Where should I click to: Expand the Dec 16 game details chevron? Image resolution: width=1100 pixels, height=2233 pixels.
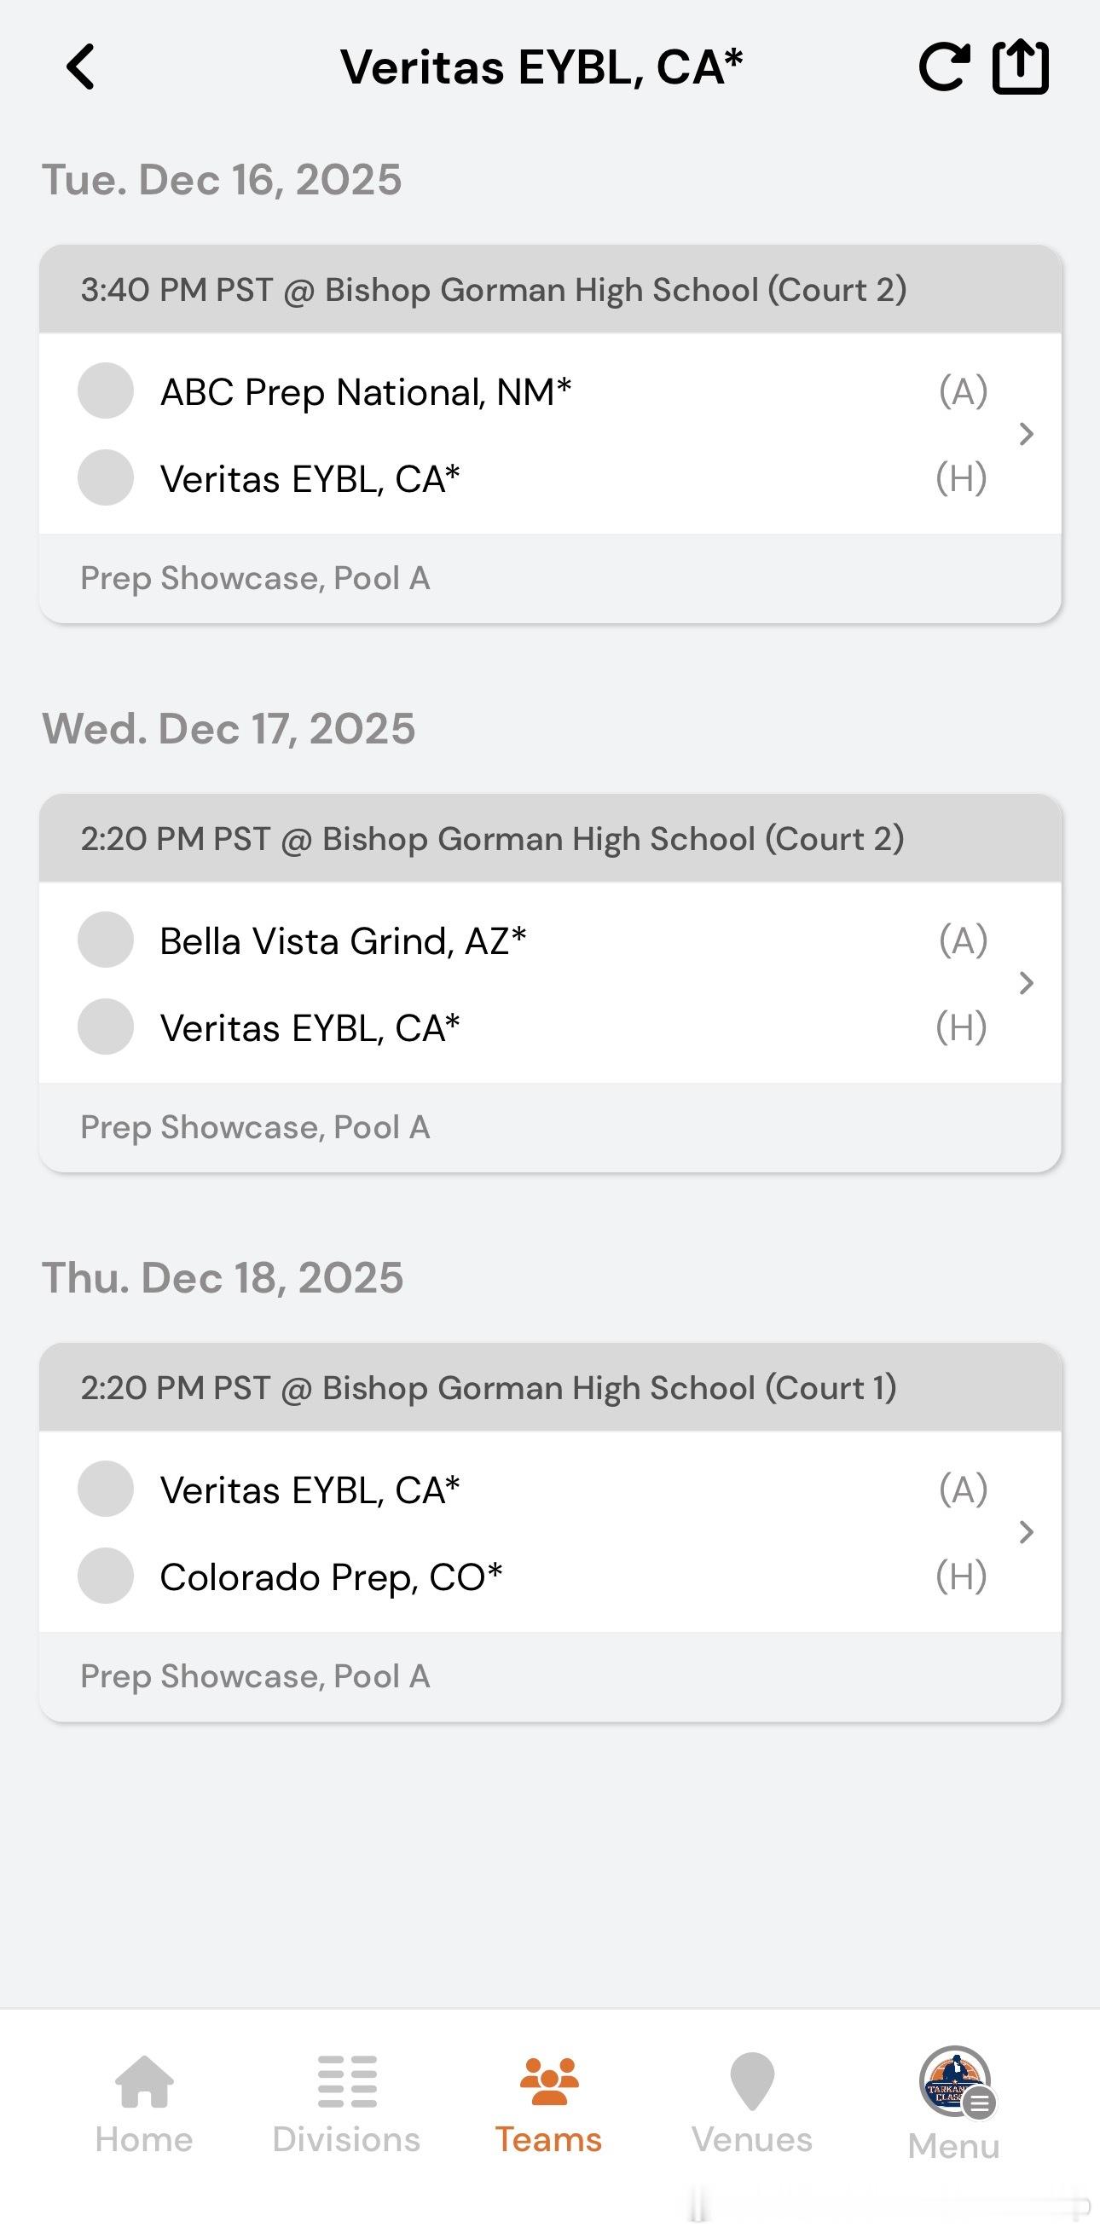coord(1027,434)
